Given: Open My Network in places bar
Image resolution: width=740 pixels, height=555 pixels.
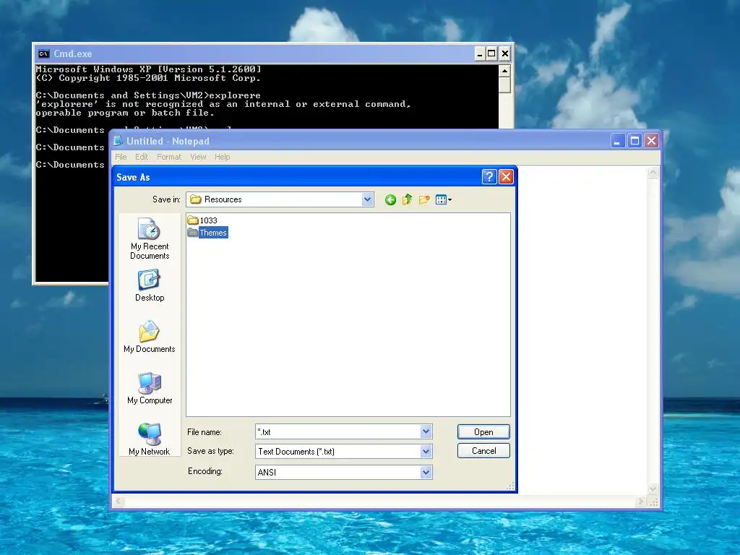Looking at the screenshot, I should pyautogui.click(x=150, y=439).
